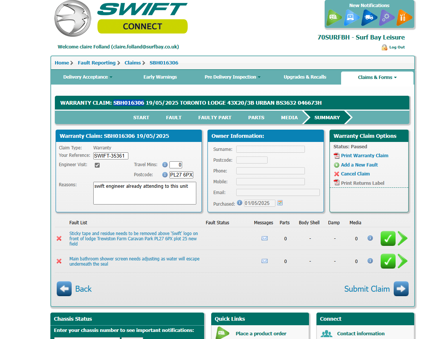This screenshot has height=339, width=437.
Task: Click the Print Warranty Claim PDF icon
Action: (337, 156)
